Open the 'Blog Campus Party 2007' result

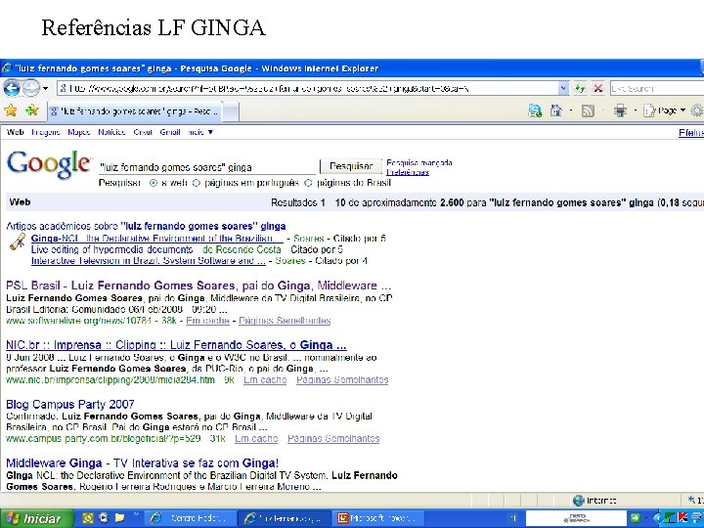(70, 404)
